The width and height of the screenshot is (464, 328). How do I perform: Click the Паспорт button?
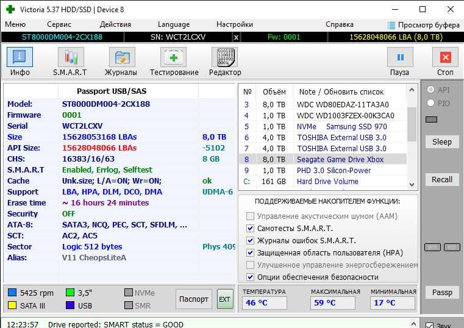(x=193, y=299)
